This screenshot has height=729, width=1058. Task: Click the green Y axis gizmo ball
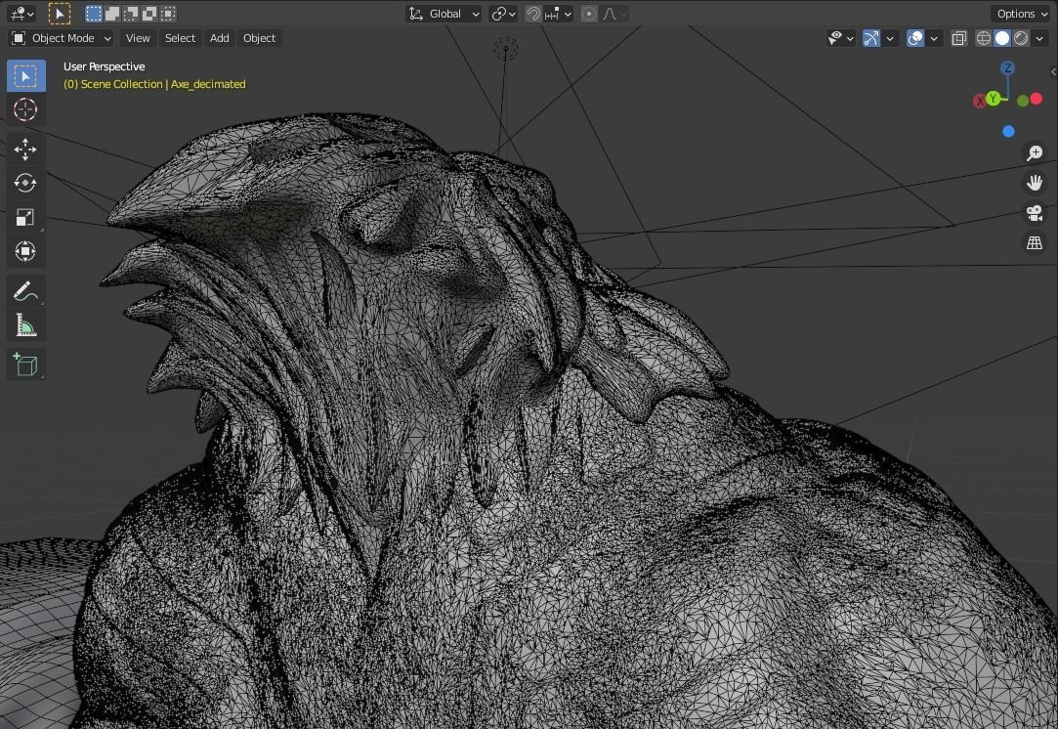993,99
